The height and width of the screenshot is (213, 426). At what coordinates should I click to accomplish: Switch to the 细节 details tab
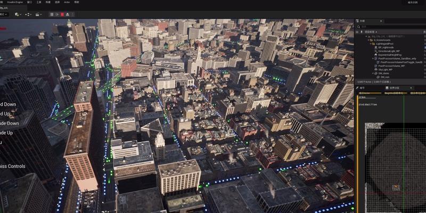(362, 88)
